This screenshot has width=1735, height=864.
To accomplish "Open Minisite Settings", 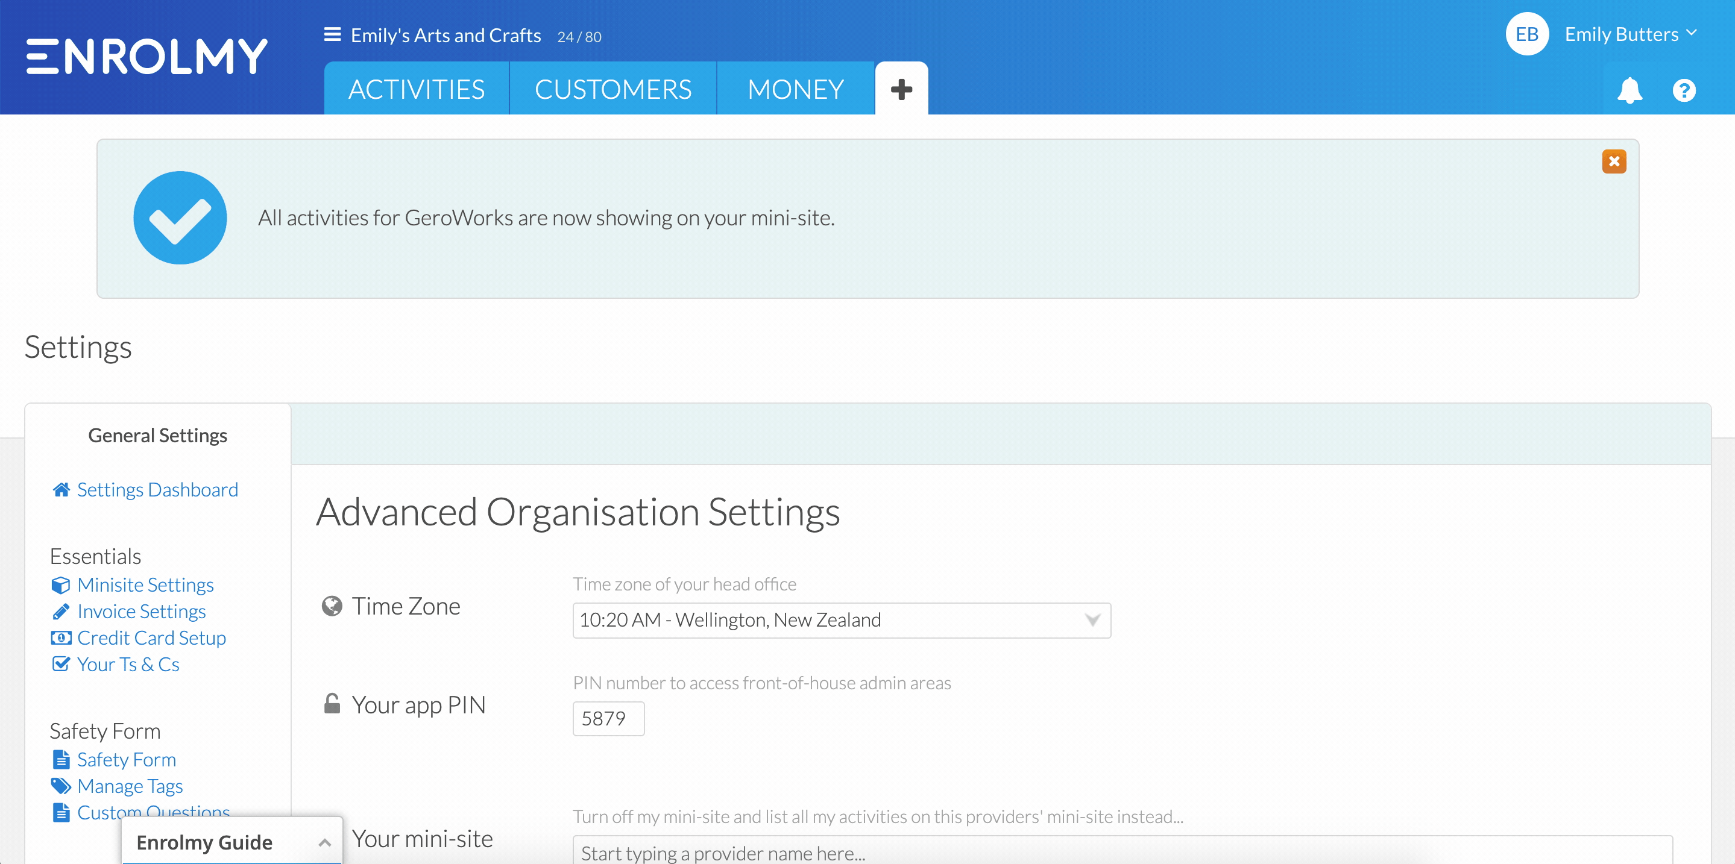I will 145,585.
